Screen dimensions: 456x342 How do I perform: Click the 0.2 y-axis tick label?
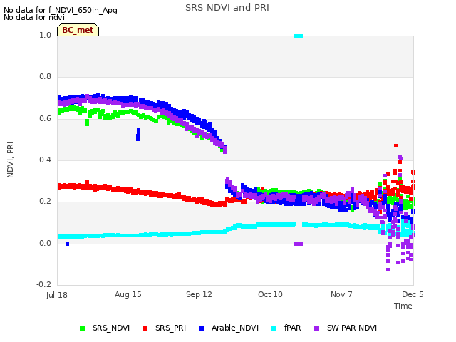[x=45, y=201]
